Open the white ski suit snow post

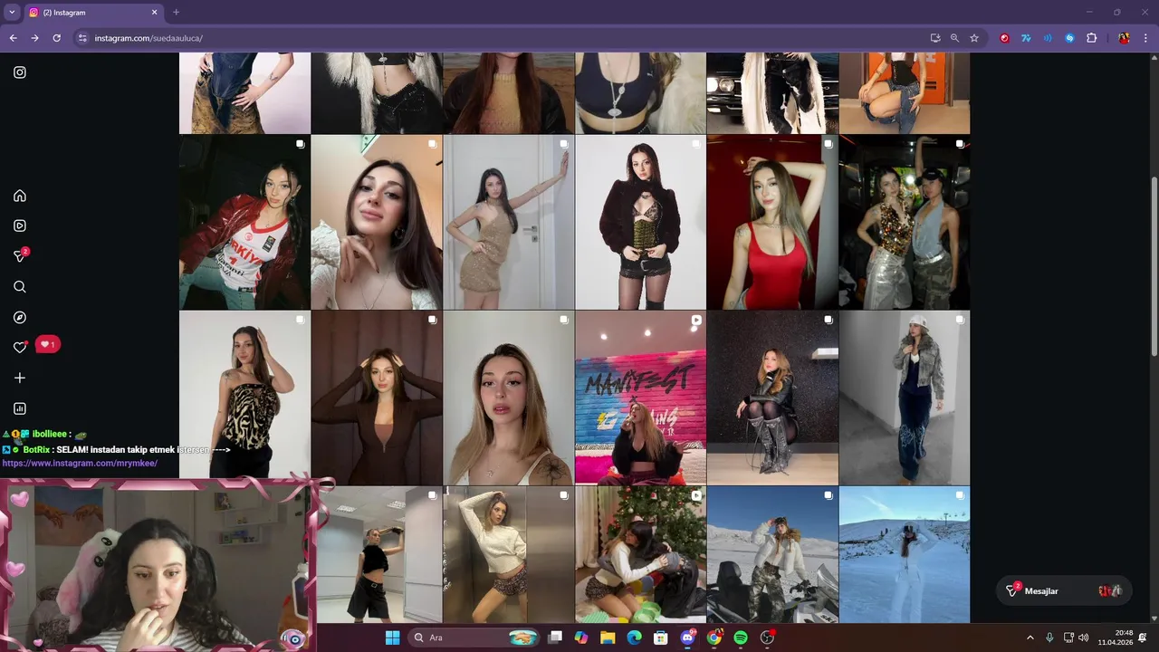pyautogui.click(x=905, y=554)
